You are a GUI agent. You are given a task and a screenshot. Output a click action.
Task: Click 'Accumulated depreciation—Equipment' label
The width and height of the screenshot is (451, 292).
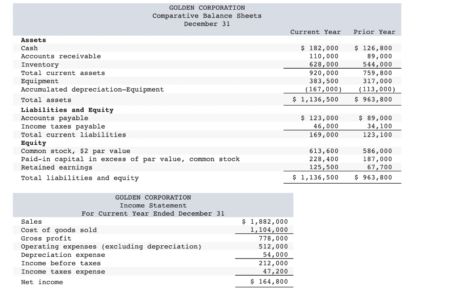(x=92, y=89)
